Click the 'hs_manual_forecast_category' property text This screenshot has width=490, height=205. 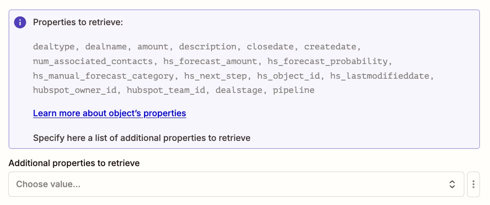(x=103, y=76)
